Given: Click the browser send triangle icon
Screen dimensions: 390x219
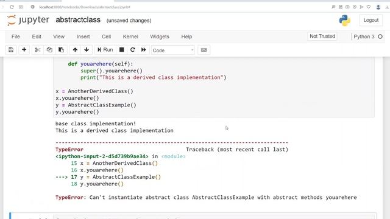Looking at the screenshot, I should tap(361, 7).
